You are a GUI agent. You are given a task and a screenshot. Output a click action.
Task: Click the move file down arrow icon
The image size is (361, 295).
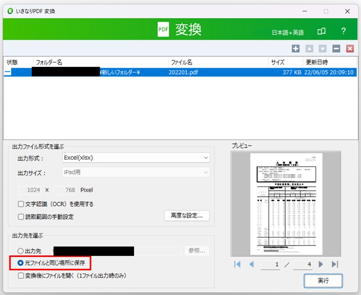pos(322,49)
